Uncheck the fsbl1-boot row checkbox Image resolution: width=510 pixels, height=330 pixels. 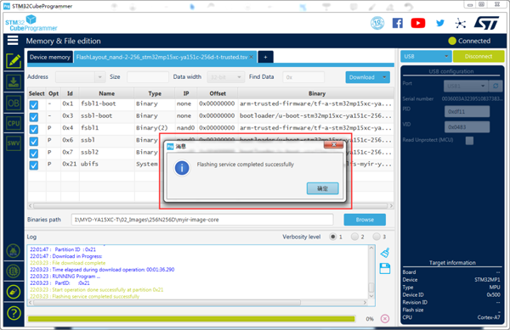point(33,104)
